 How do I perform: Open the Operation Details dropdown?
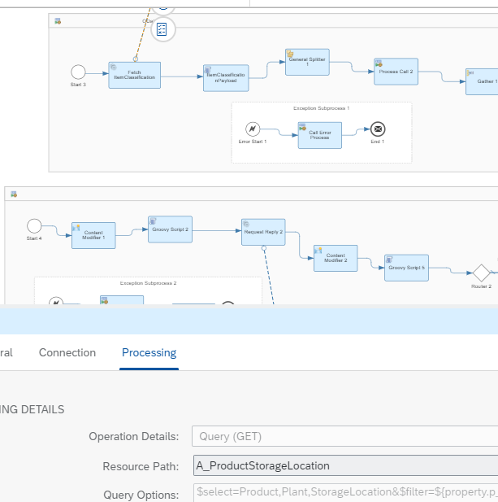click(x=345, y=437)
